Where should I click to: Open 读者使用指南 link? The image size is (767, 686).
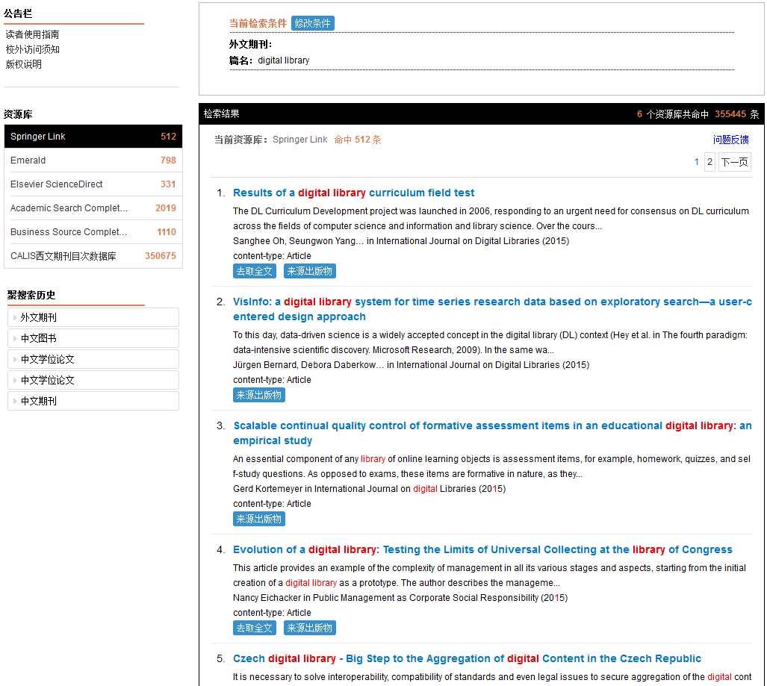[x=32, y=34]
